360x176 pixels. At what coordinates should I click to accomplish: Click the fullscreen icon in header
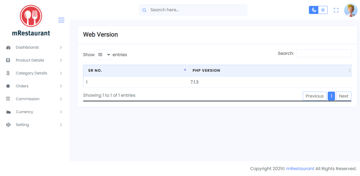pos(336,10)
